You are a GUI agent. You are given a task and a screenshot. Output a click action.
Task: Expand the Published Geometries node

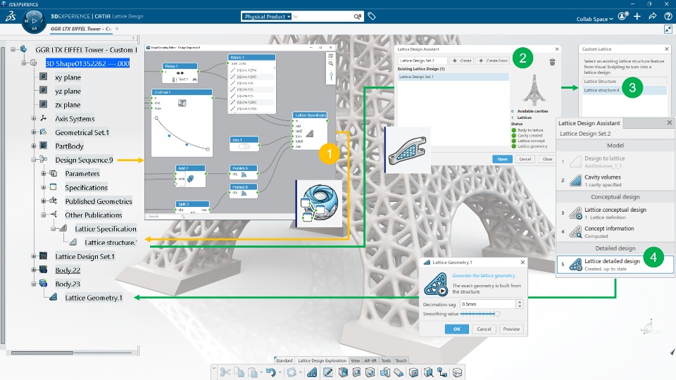click(x=44, y=201)
